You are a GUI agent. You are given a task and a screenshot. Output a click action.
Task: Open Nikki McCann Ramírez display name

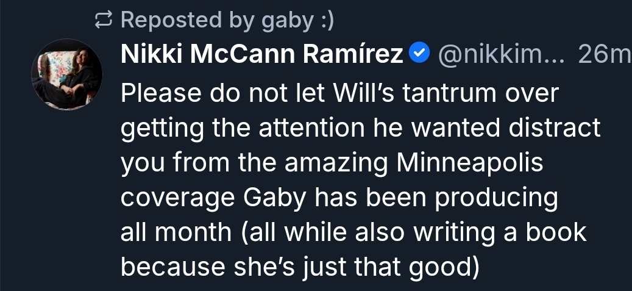(x=262, y=56)
